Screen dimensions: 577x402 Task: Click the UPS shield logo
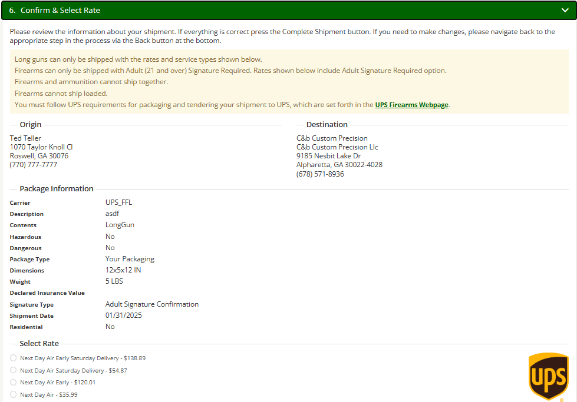[548, 375]
